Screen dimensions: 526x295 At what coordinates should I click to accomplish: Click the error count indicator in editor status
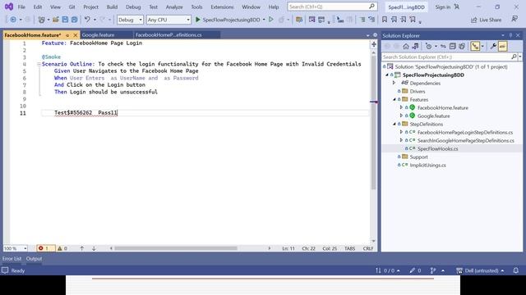click(46, 248)
